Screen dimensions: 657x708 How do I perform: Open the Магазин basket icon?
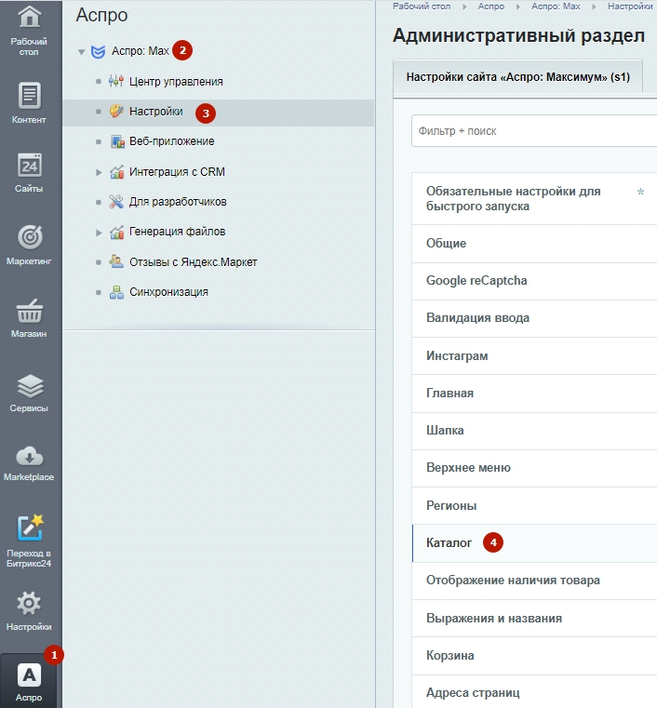point(30,311)
